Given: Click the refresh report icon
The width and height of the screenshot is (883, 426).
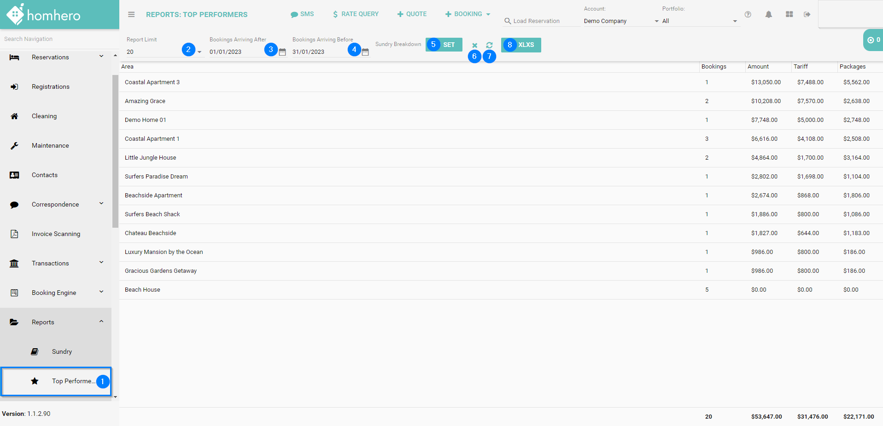Looking at the screenshot, I should click(489, 45).
